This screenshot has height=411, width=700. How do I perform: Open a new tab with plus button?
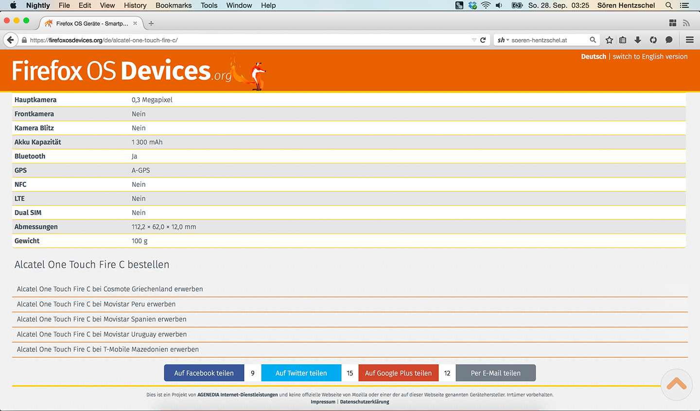151,23
